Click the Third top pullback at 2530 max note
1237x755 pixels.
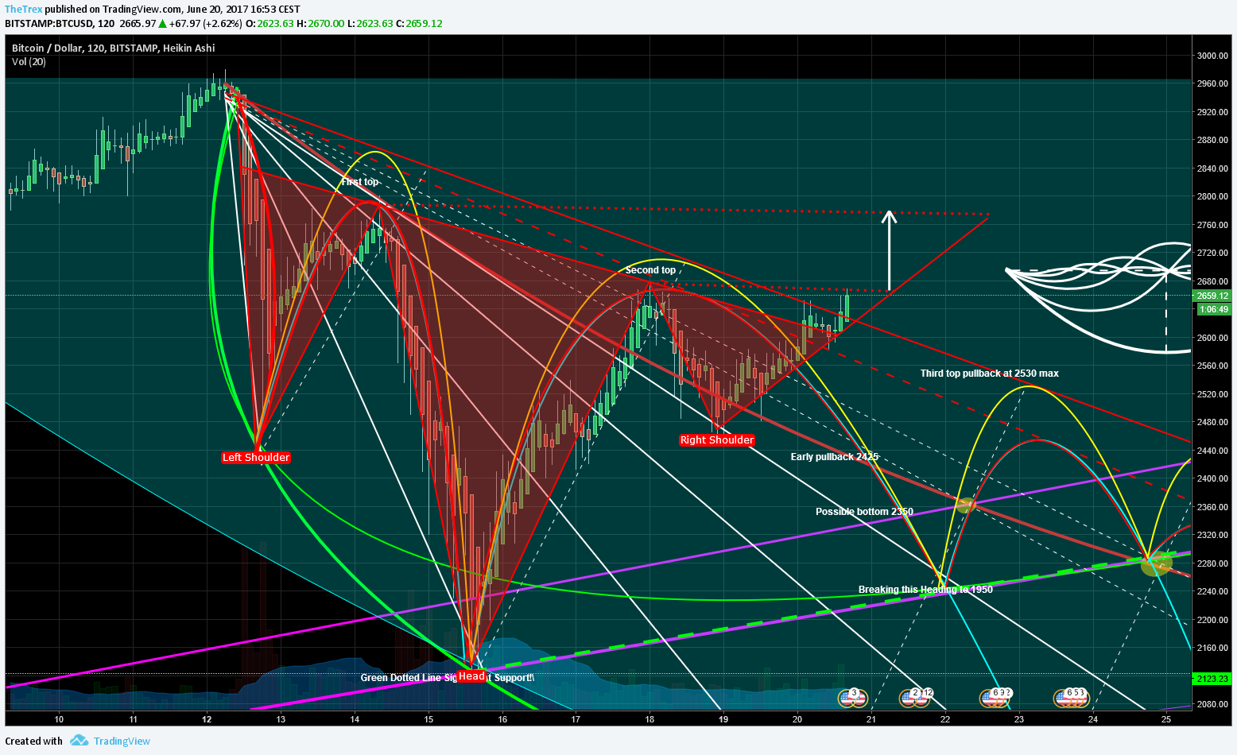[990, 374]
